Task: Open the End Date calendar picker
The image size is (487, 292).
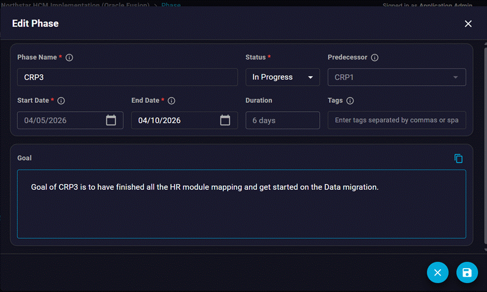Action: tap(225, 120)
